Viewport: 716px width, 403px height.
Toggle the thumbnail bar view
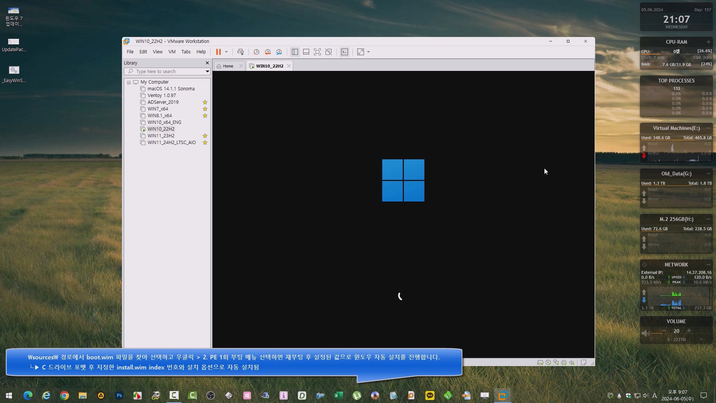306,52
